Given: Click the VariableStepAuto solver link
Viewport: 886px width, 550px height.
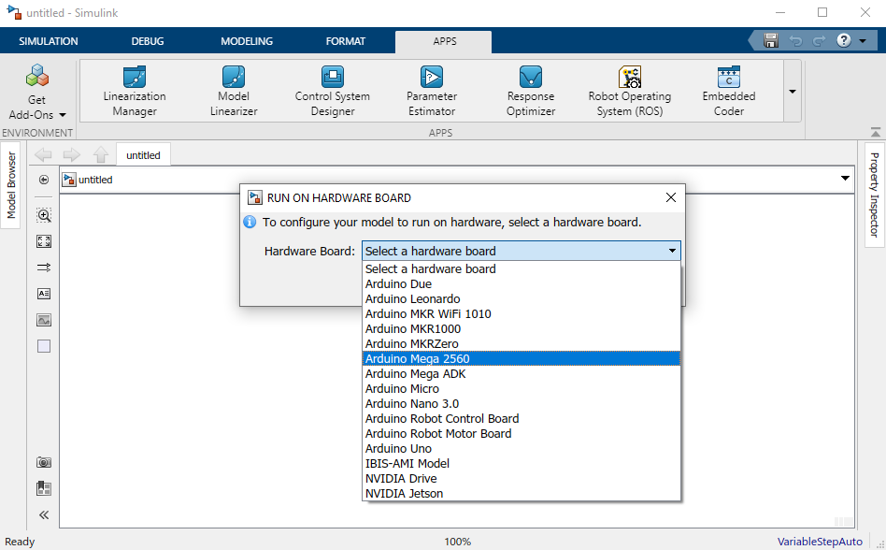Looking at the screenshot, I should 820,542.
